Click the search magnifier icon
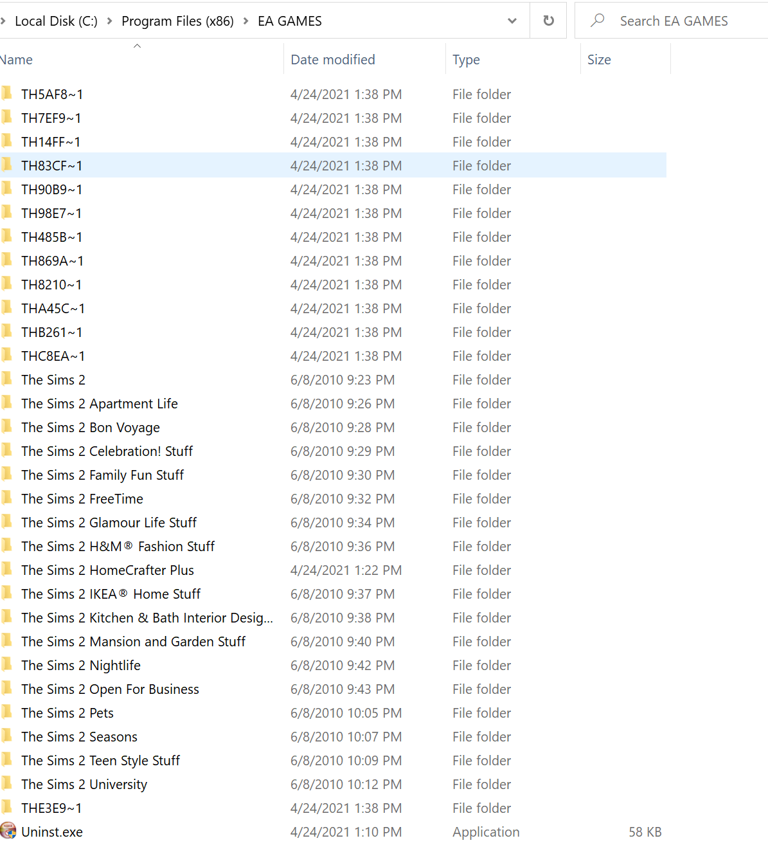 coord(598,20)
